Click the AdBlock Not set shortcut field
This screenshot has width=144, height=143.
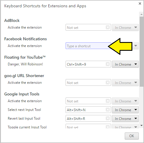click(88, 27)
